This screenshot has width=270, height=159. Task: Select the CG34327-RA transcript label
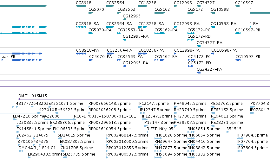click(210, 43)
